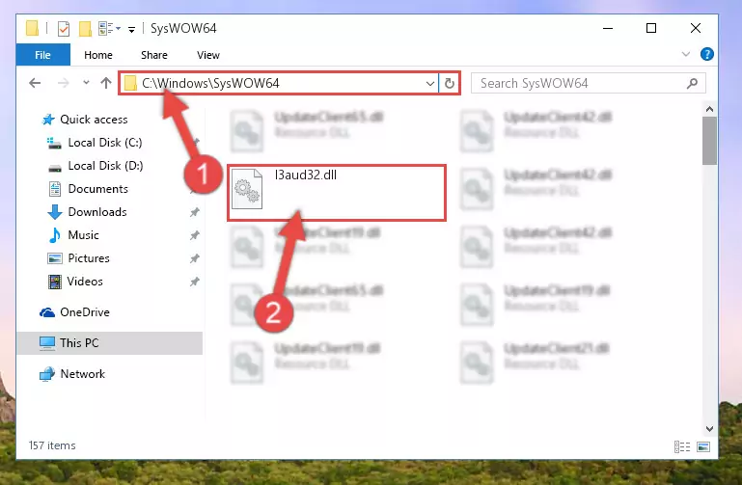The image size is (742, 485).
Task: Minimize the SysWOW64 window
Action: click(608, 28)
